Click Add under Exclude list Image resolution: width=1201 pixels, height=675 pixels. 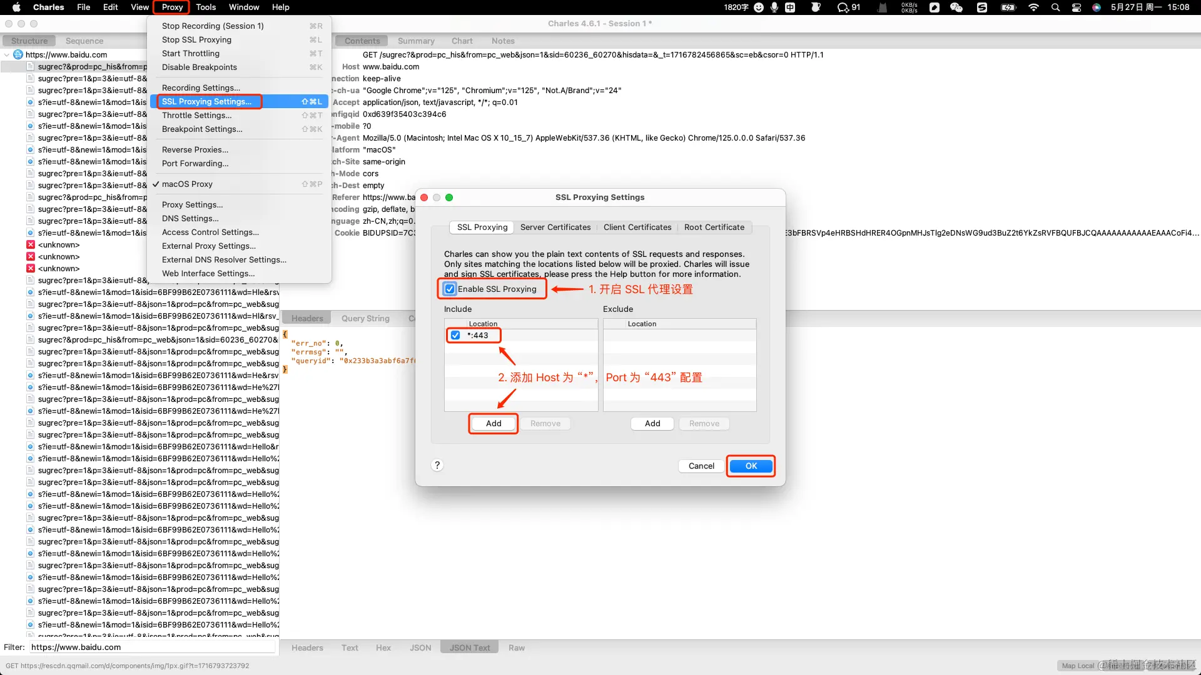(x=652, y=424)
